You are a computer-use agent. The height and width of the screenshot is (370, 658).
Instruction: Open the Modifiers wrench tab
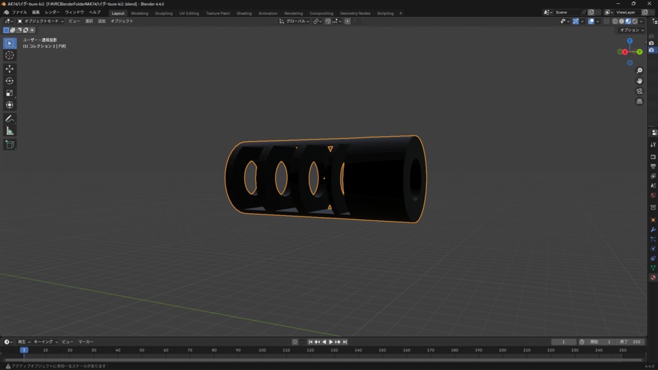tap(653, 229)
